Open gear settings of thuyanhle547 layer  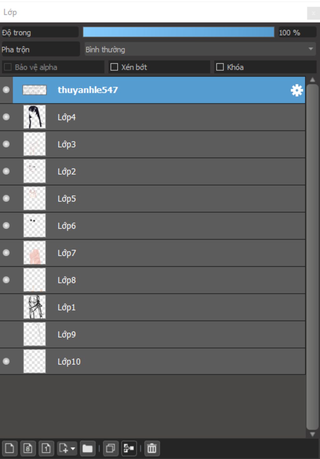point(297,90)
